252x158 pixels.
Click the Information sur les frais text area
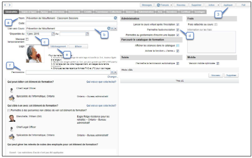point(211,42)
